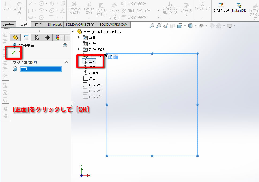The width and height of the screenshot is (259, 182).
Task: Open the スケッチ ribbon tab
Action: (23, 24)
